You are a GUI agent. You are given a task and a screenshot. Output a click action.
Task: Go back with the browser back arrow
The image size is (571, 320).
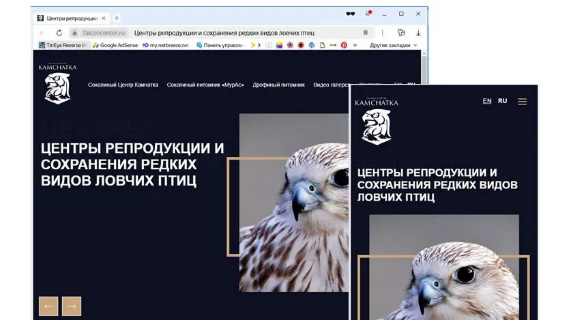pos(42,33)
